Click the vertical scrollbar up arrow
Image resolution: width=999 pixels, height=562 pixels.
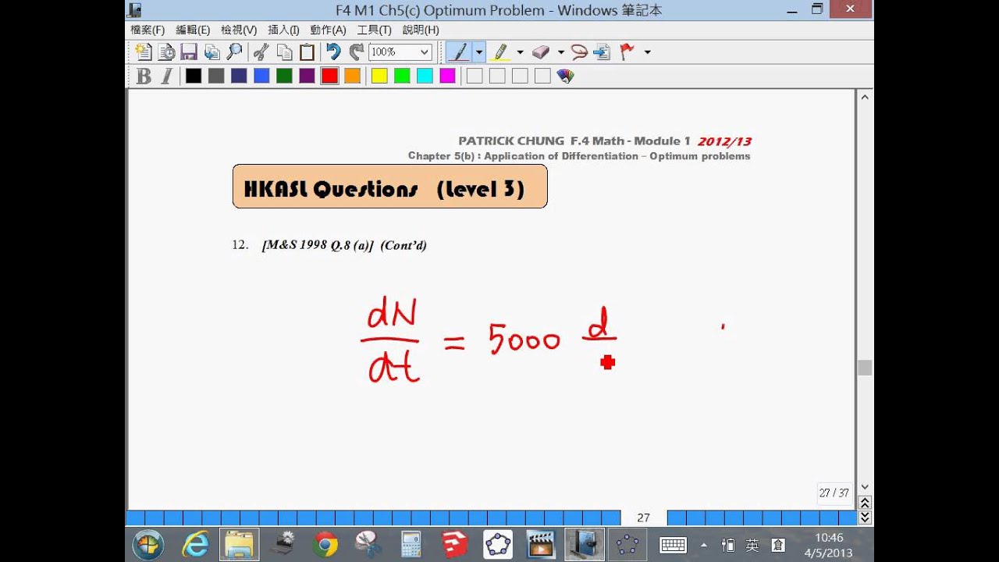click(x=865, y=97)
